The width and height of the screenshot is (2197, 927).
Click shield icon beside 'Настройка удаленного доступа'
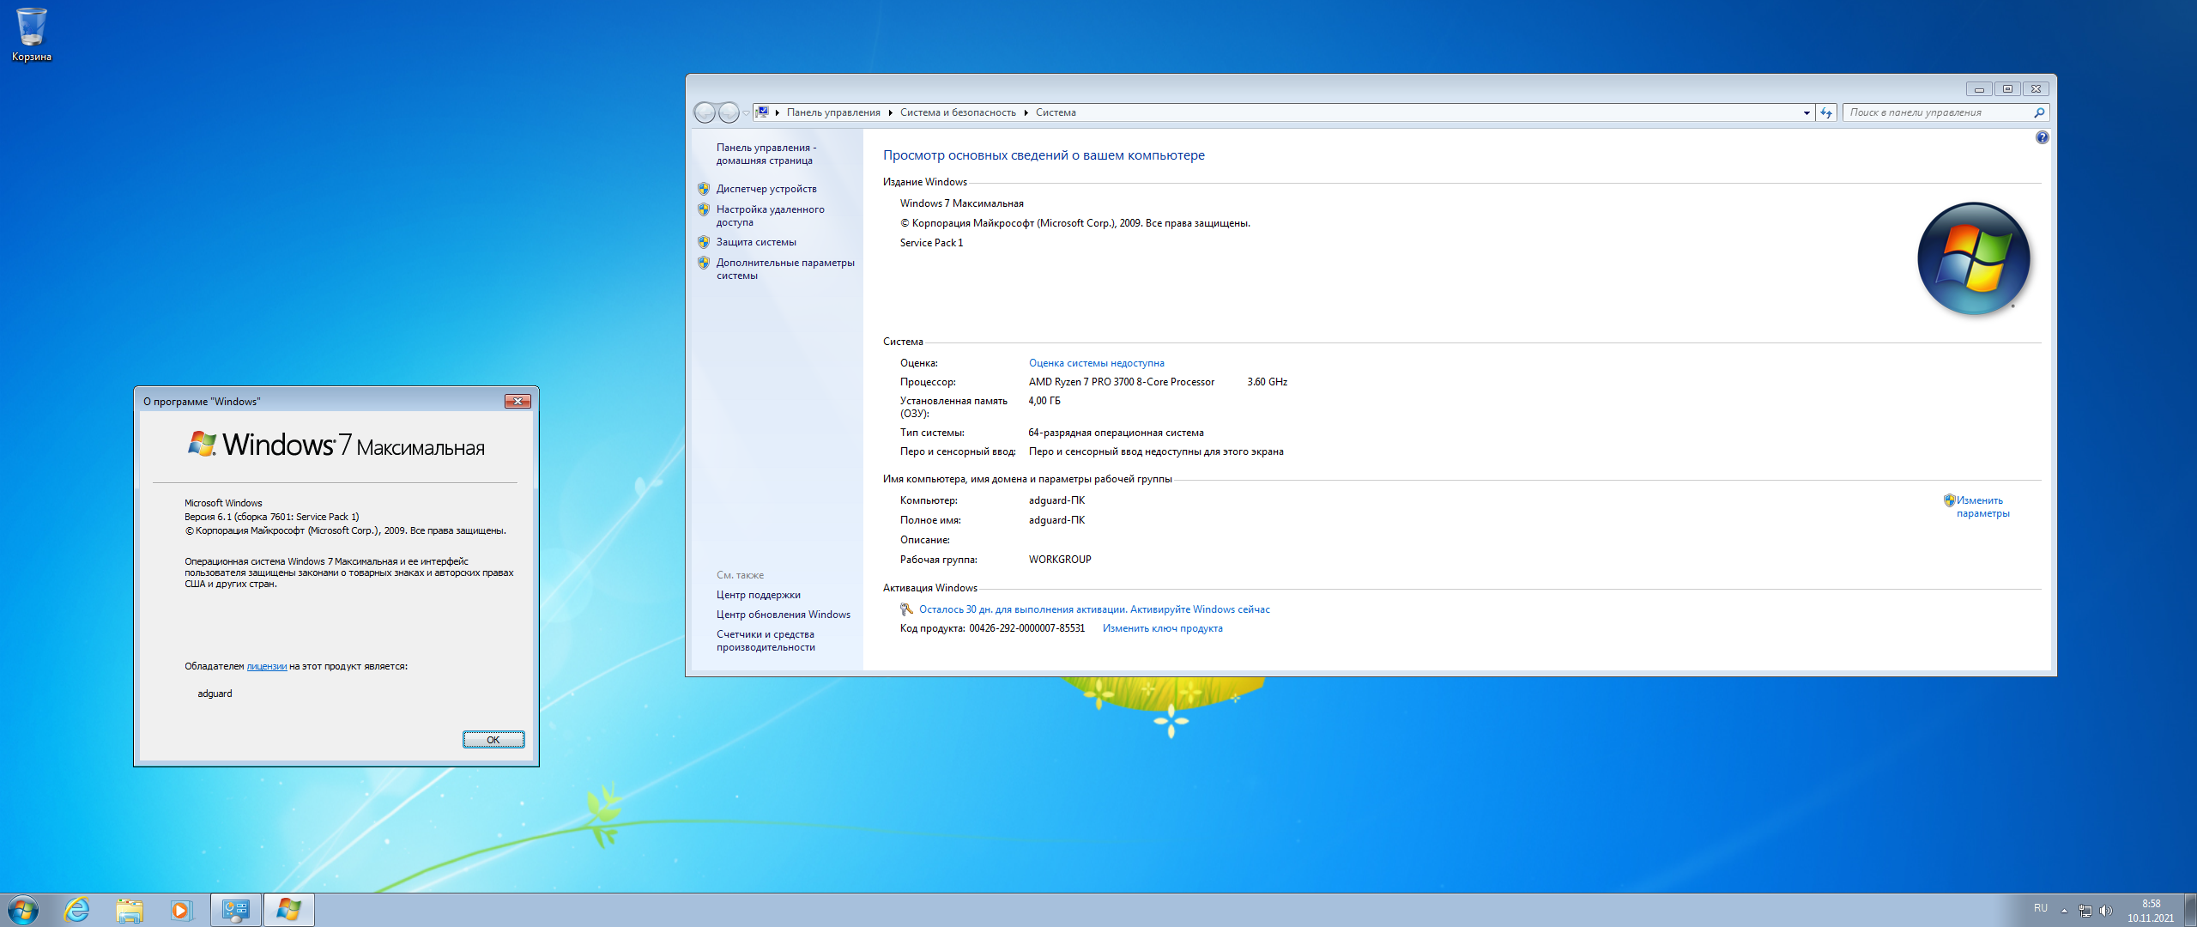704,209
